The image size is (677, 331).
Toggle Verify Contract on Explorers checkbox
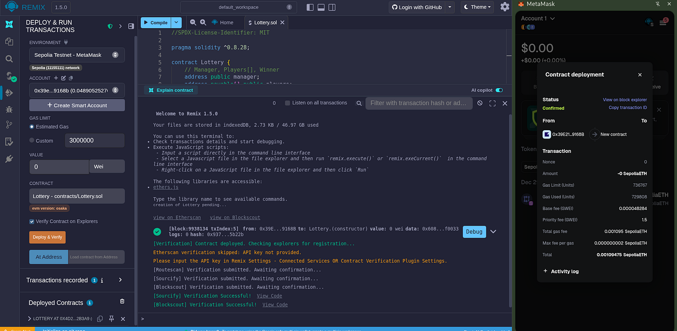tap(32, 221)
